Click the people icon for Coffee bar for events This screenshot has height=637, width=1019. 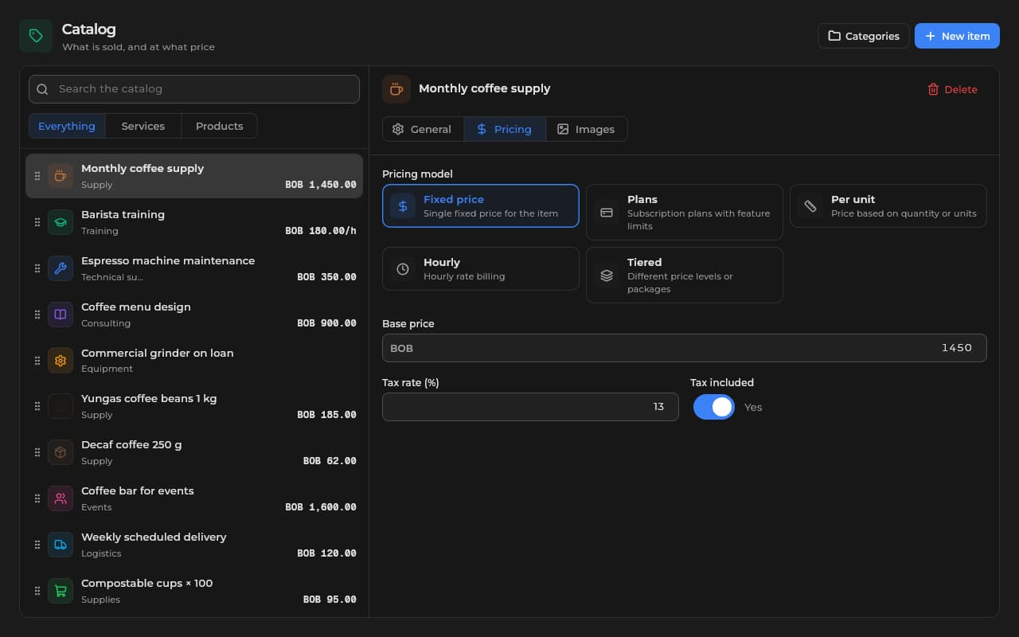[61, 498]
